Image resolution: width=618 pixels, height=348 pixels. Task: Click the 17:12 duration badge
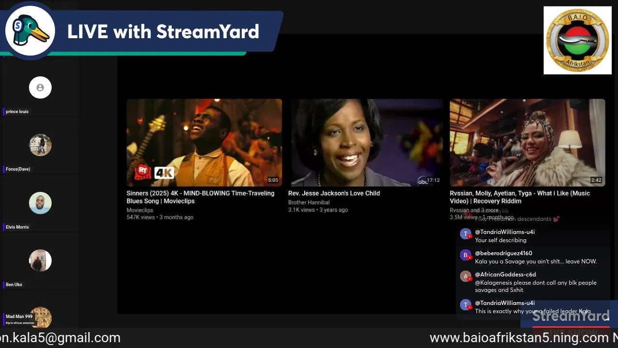[433, 180]
